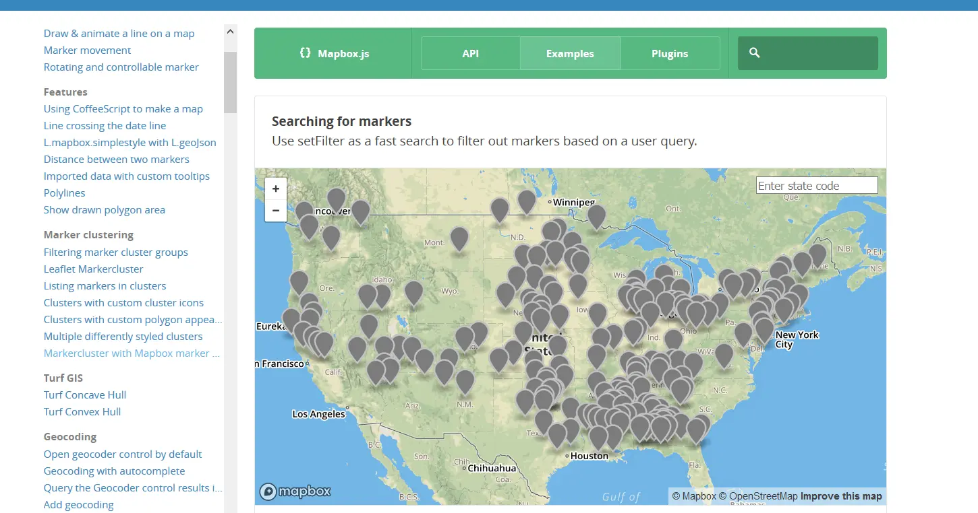Open the Turf Concave Hull example

(x=85, y=395)
